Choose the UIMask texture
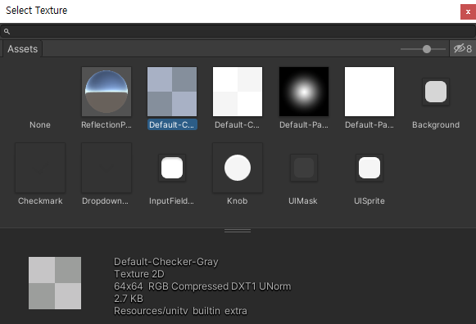Screen dimensions: 476x324 [304, 168]
